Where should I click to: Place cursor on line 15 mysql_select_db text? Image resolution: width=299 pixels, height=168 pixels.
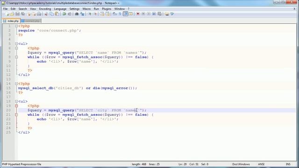[x=36, y=88]
